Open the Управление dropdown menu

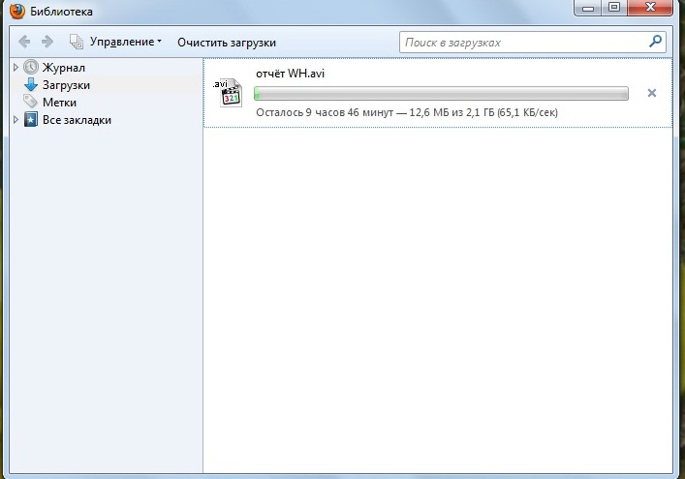(125, 42)
